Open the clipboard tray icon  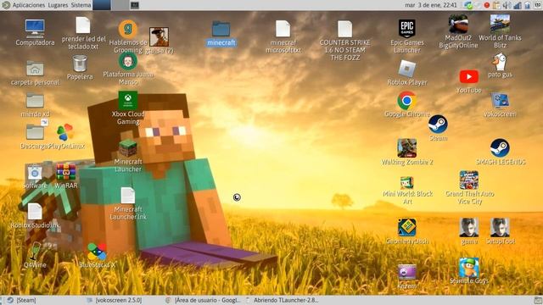(x=496, y=5)
